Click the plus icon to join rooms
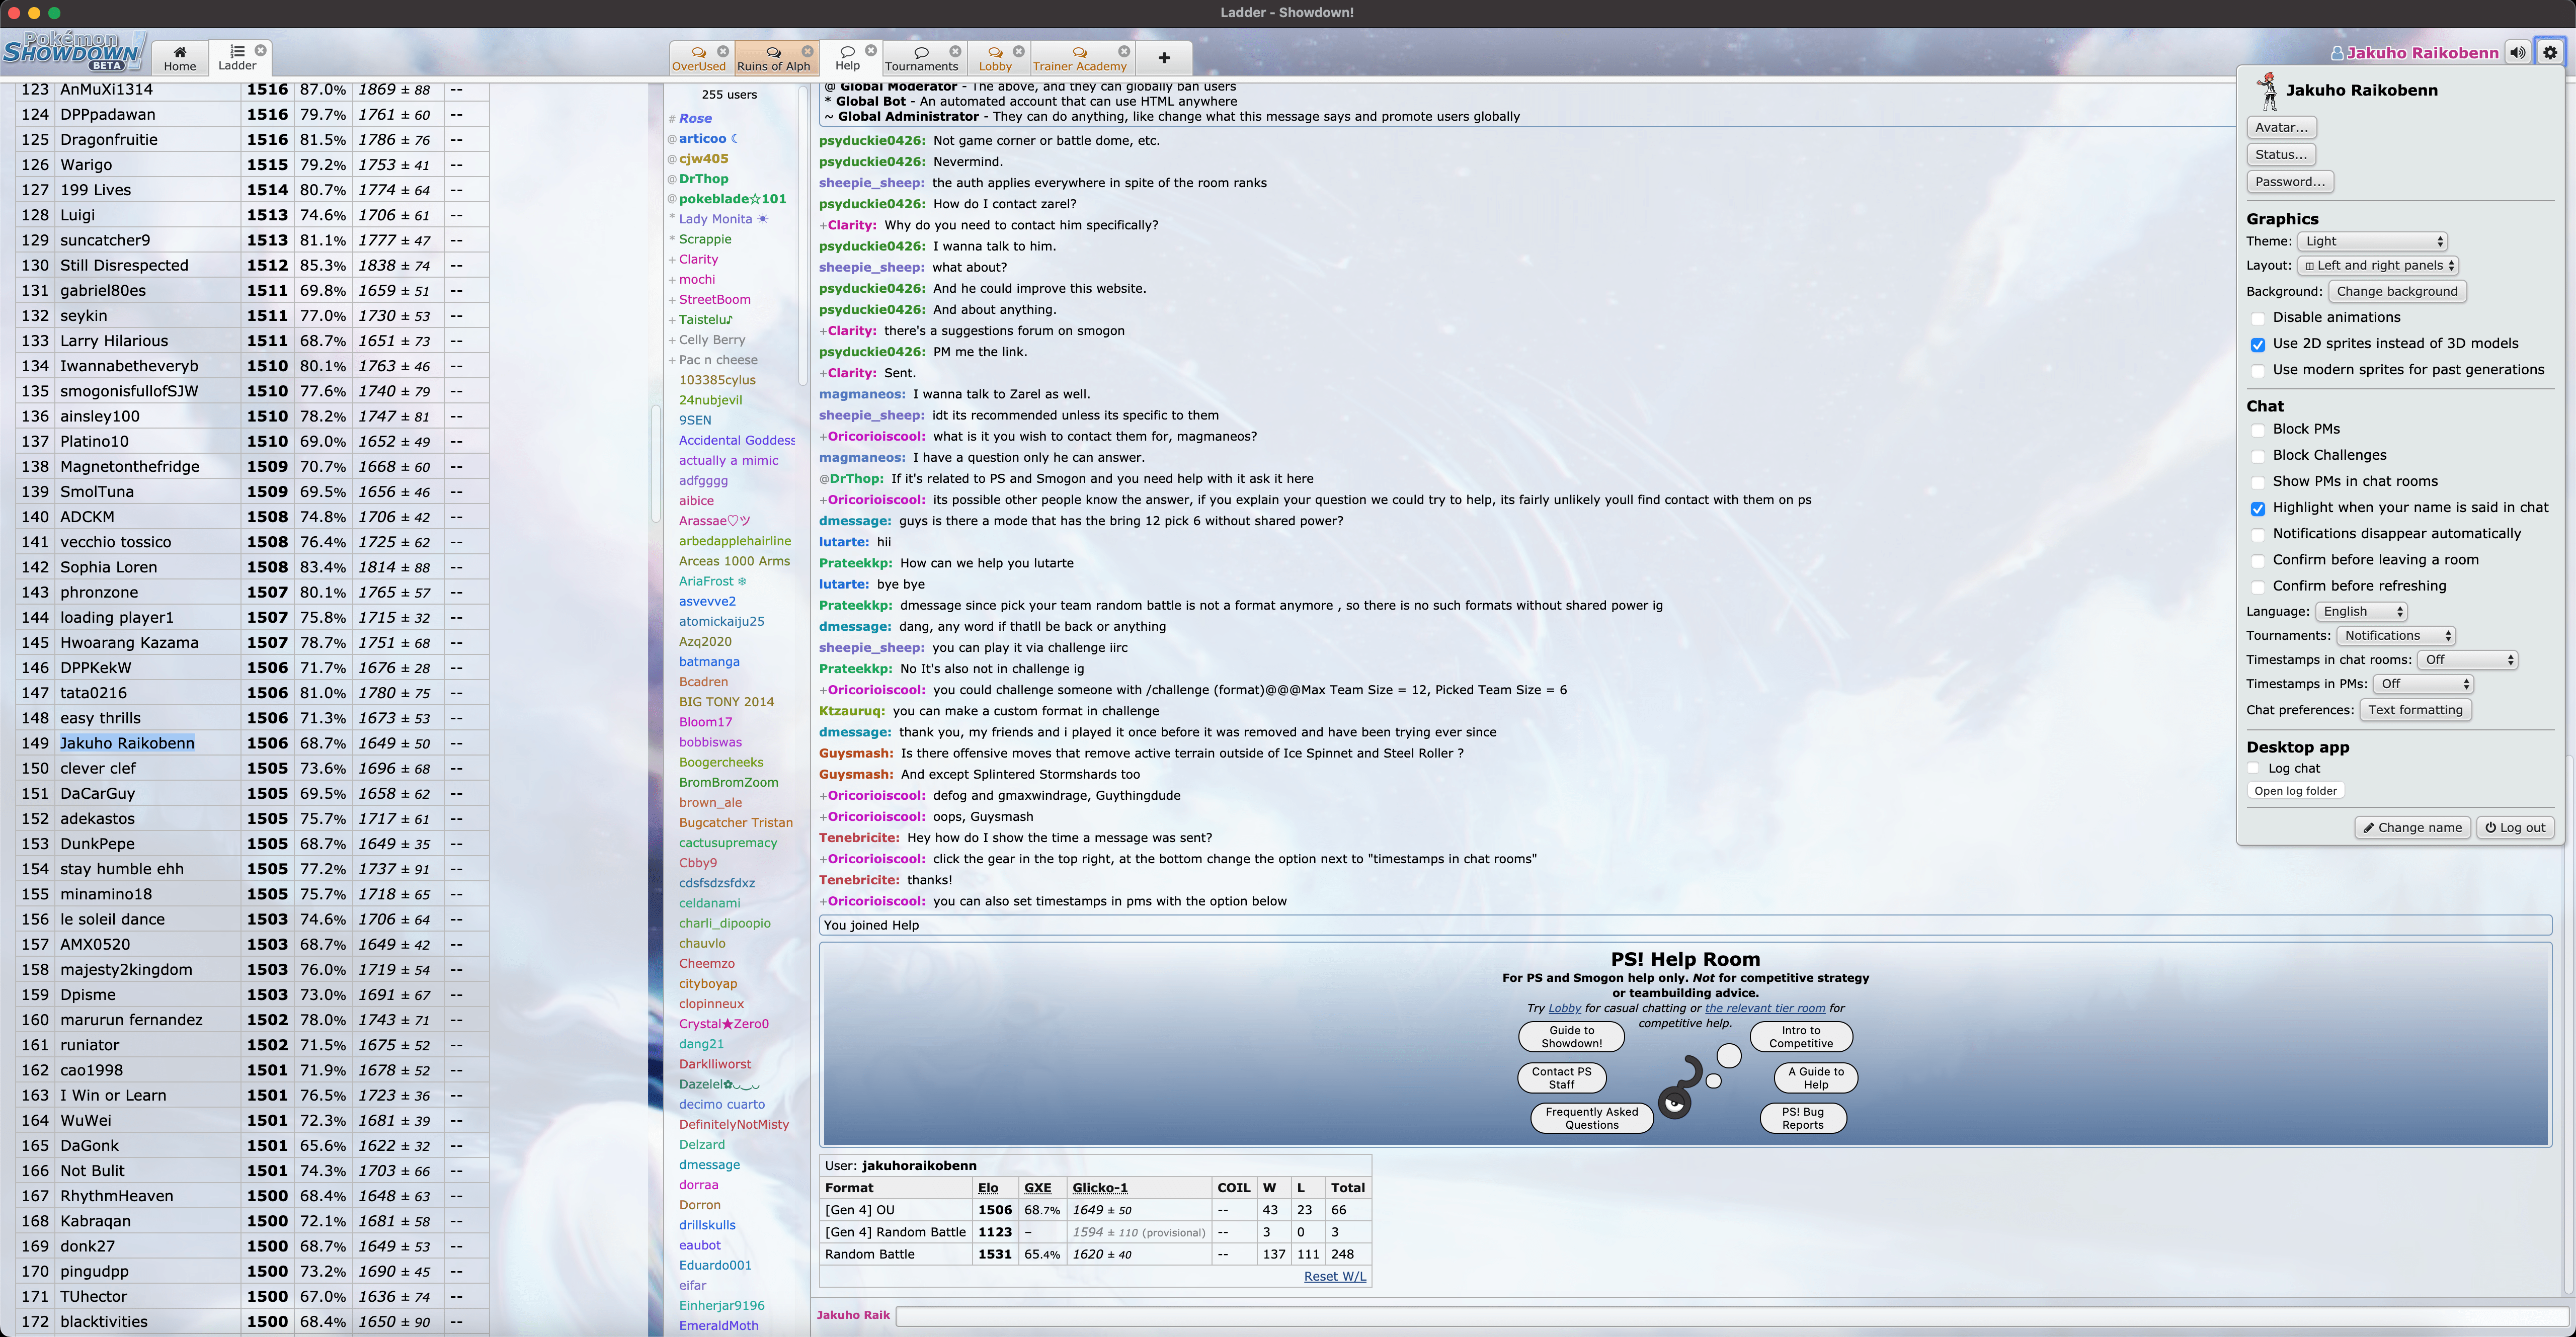 pos(1164,58)
